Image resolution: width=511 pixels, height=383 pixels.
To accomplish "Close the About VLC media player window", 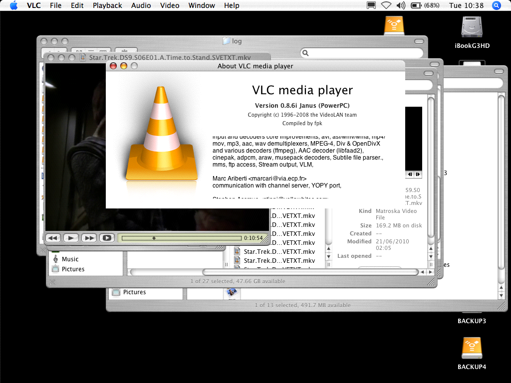I will coord(113,66).
